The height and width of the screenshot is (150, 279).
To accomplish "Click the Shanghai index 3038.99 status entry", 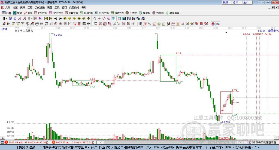I will pos(26,142).
